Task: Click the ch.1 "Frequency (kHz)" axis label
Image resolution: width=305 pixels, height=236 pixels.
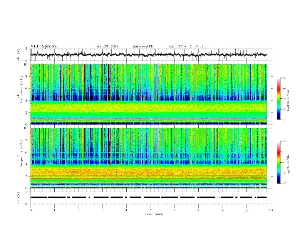Action: click(x=22, y=90)
